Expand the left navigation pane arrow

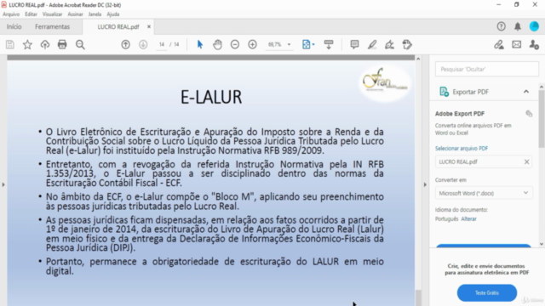coord(3,184)
